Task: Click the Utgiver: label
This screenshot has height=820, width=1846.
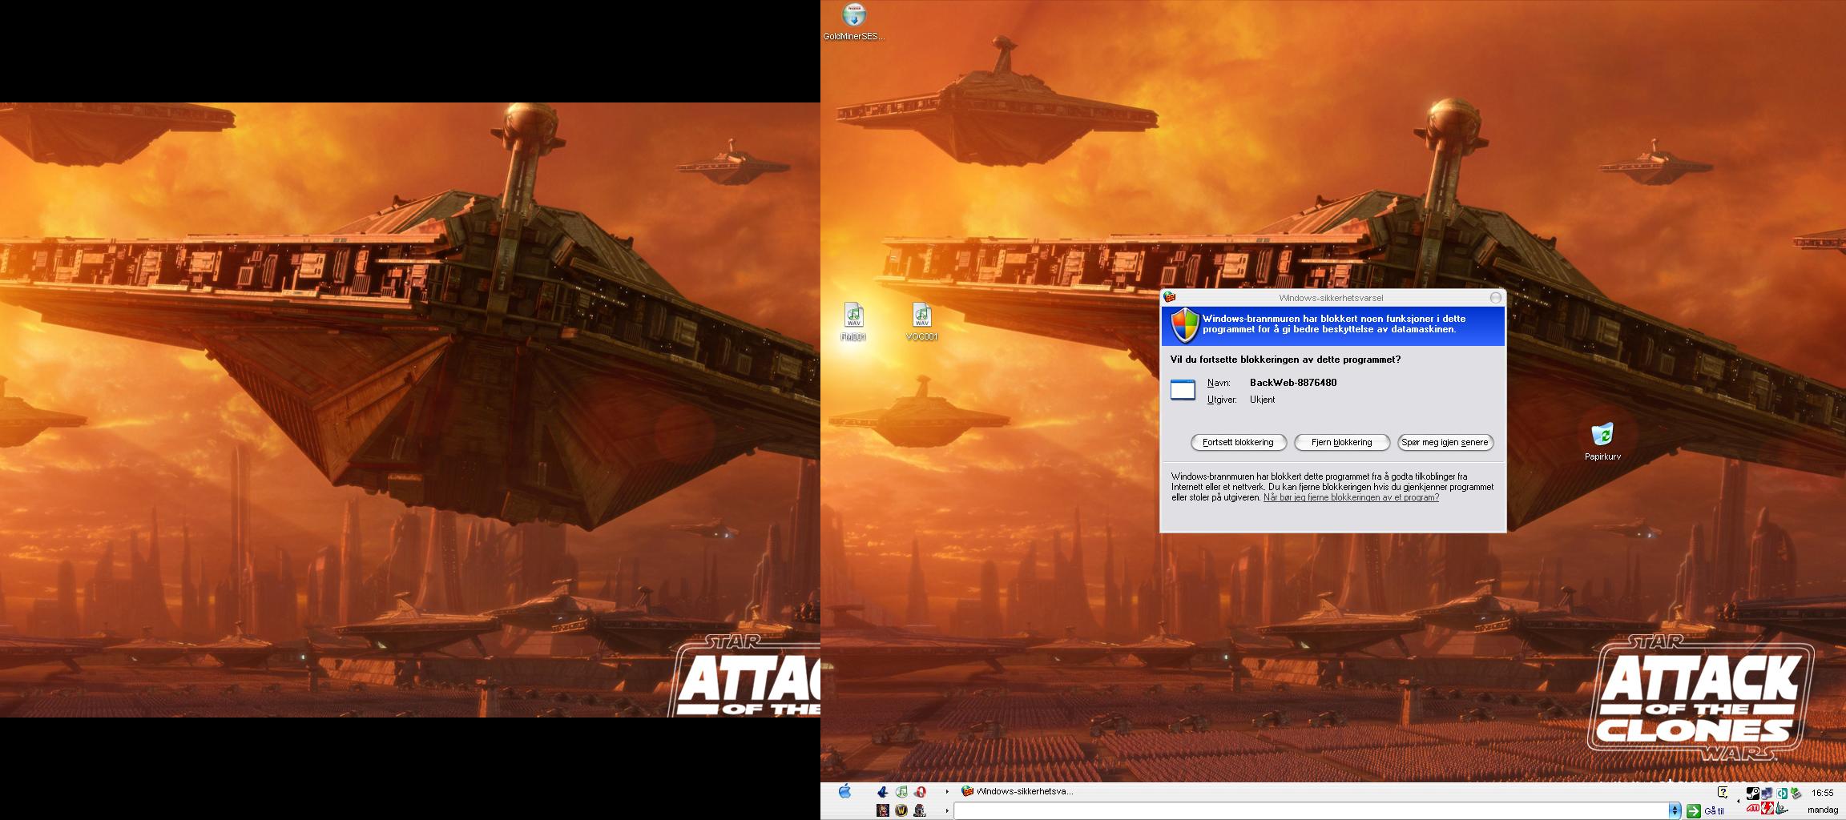Action: point(1222,400)
